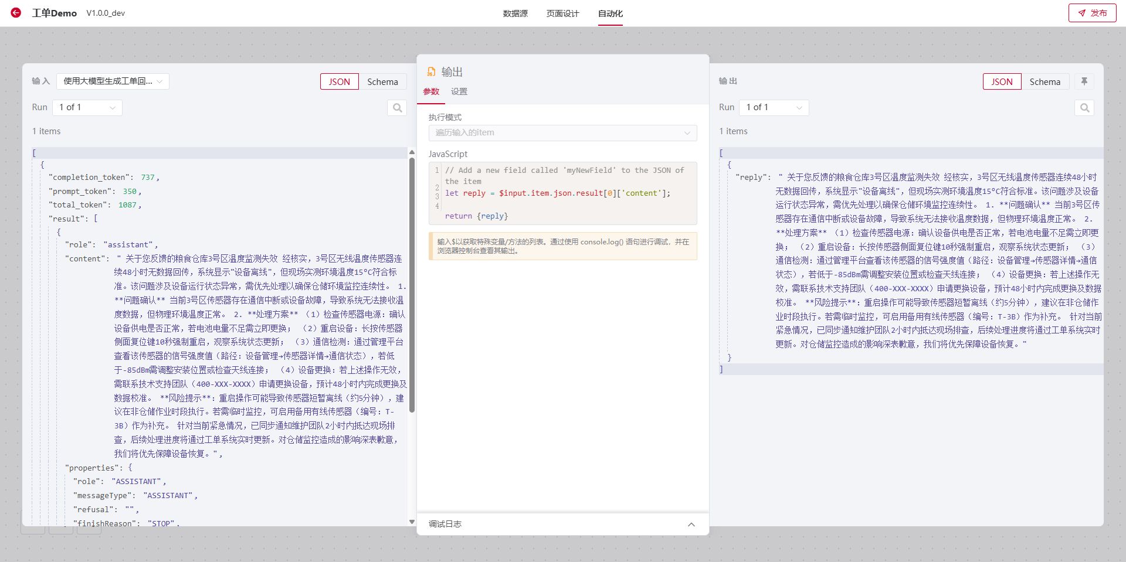Open the input node source dropdown
This screenshot has height=562, width=1126.
pos(113,81)
